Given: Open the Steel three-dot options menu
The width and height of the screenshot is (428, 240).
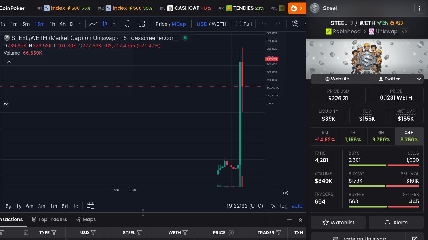Looking at the screenshot, I should pos(420,8).
